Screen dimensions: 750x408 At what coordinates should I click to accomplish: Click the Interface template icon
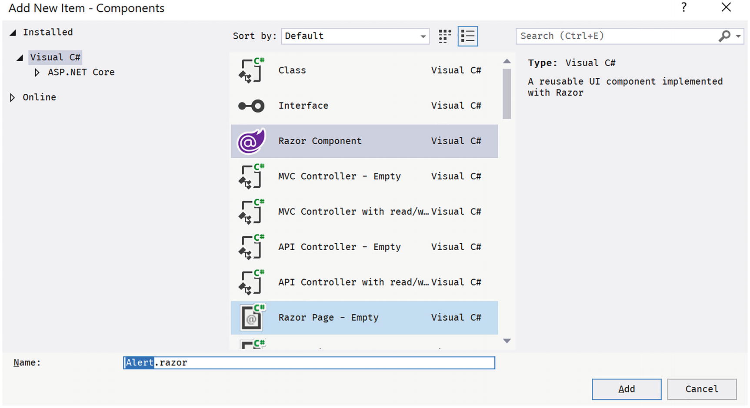[x=251, y=106]
